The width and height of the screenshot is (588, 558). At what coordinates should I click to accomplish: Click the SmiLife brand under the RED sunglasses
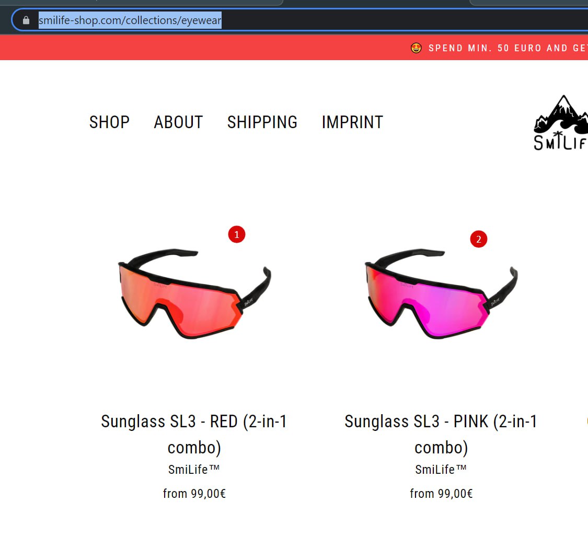point(194,470)
